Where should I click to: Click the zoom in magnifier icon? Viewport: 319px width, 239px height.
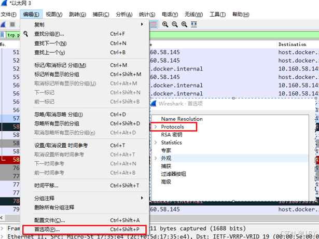coord(165,24)
